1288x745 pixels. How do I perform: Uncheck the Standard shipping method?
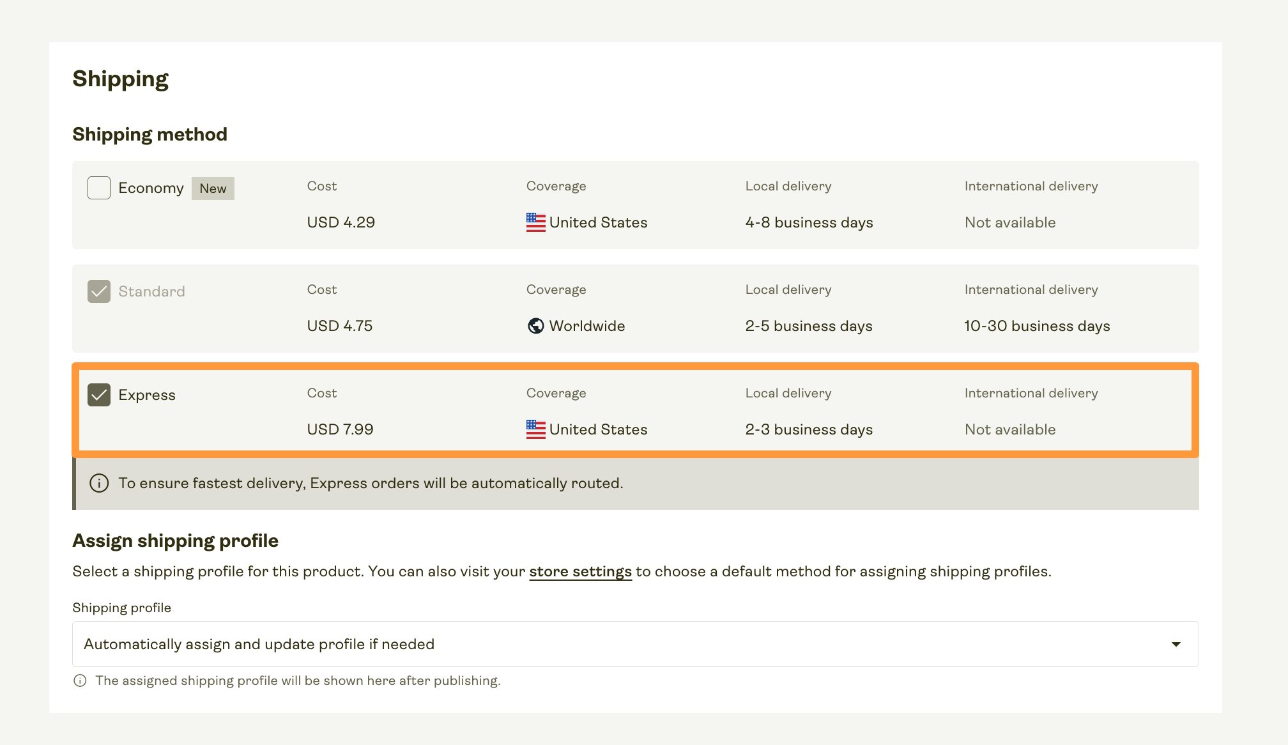98,291
